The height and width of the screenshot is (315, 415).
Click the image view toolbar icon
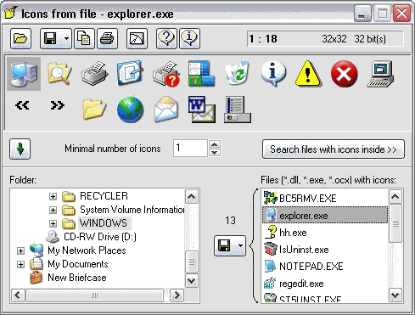137,38
